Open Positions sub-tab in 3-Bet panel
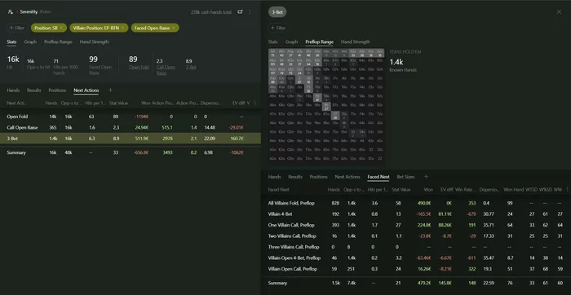This screenshot has width=571, height=295. [319, 177]
